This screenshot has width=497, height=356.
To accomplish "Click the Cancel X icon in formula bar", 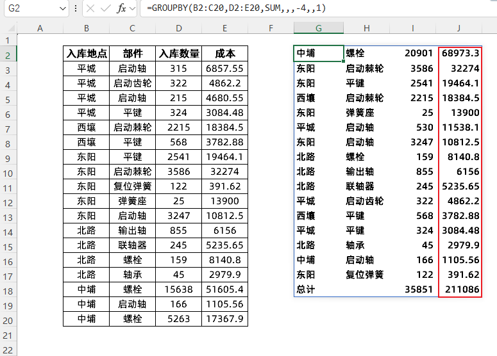I will point(90,8).
